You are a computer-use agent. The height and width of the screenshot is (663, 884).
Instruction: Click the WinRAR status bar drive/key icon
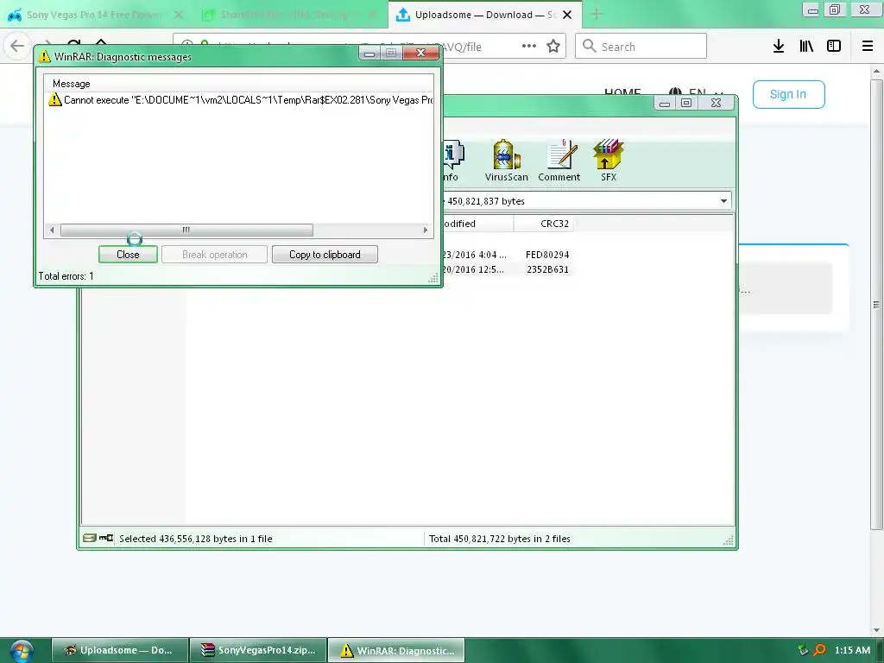pyautogui.click(x=98, y=538)
